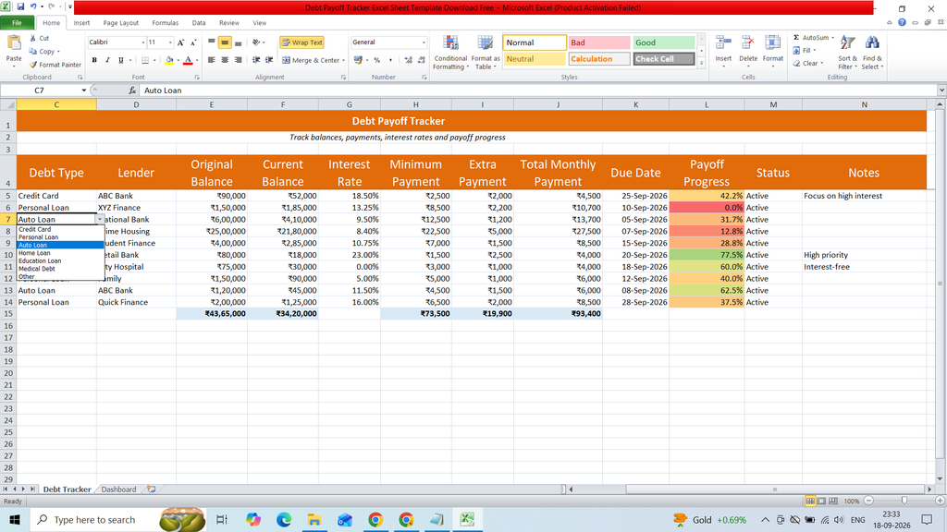Open Find & Select binoculars
Viewport: 947px width, 532px height.
871,53
